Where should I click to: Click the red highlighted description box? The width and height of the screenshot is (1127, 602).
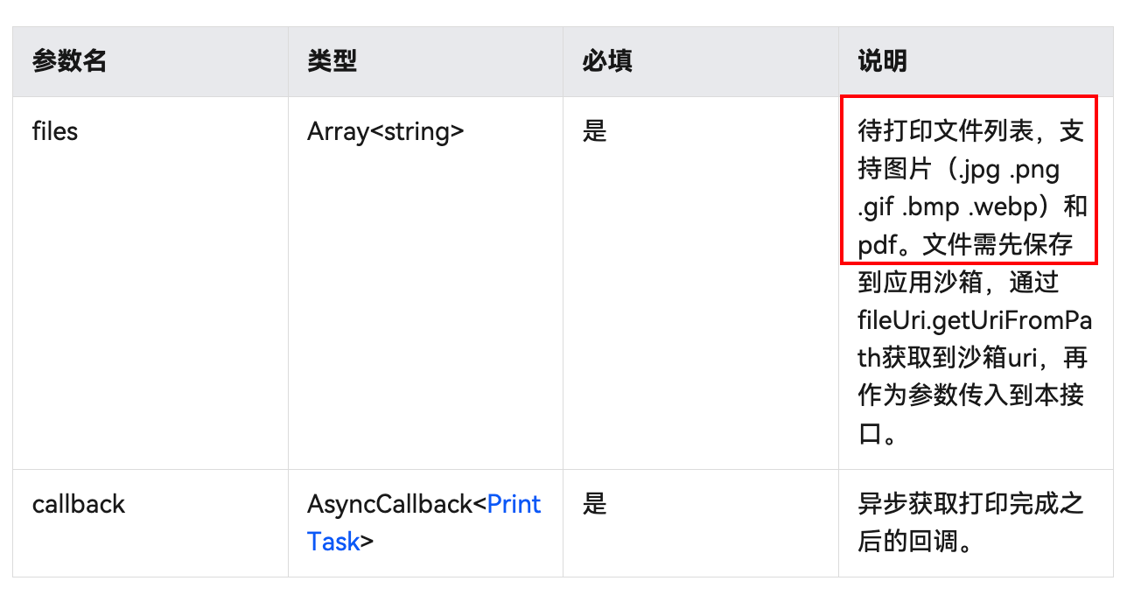point(969,180)
